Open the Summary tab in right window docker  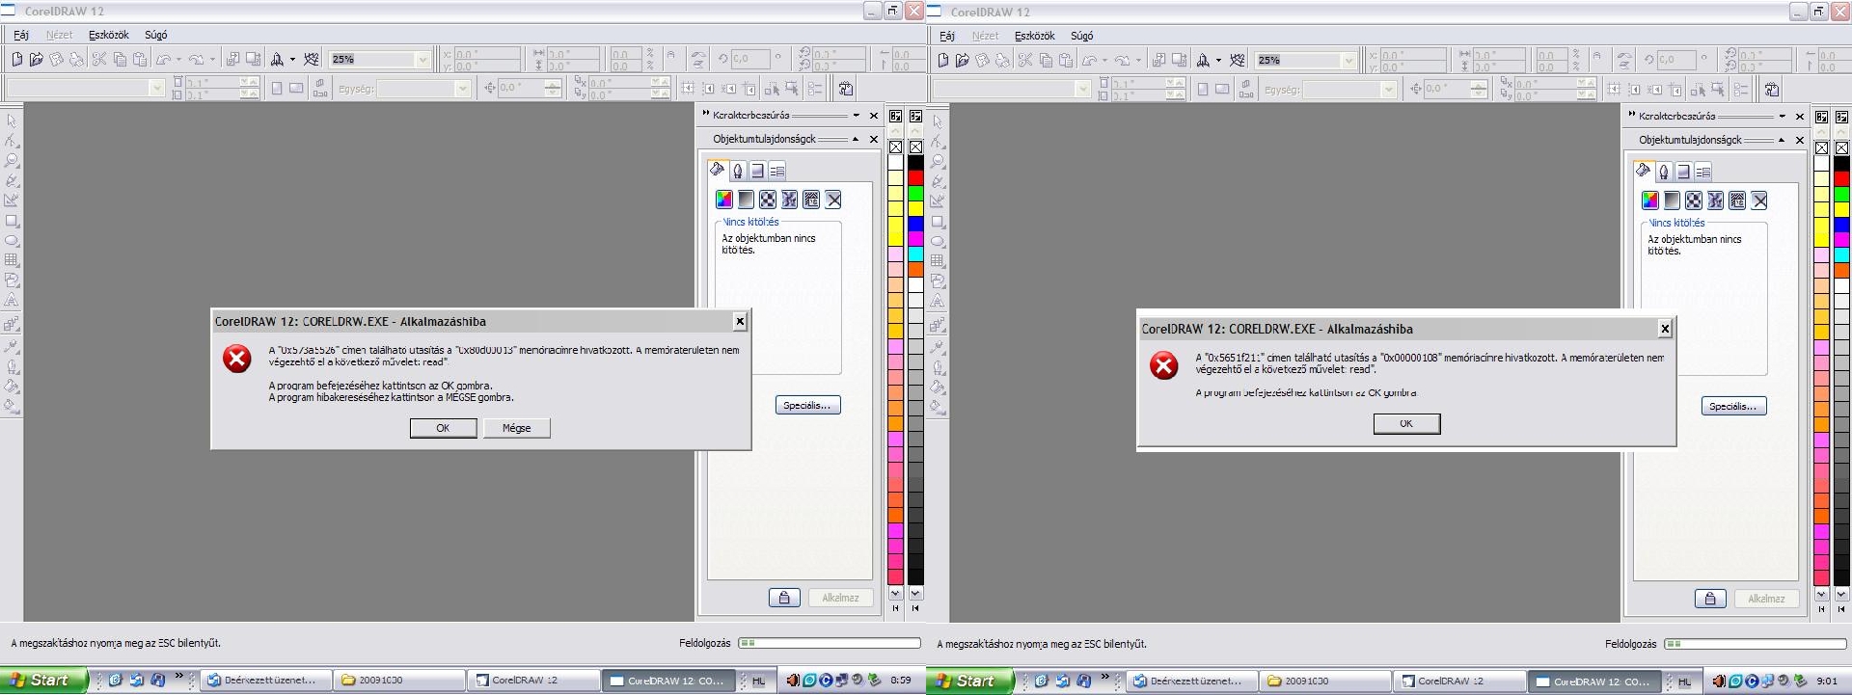pyautogui.click(x=1703, y=172)
